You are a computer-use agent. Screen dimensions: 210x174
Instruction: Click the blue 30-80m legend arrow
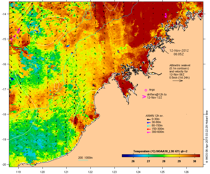[x=149, y=123]
